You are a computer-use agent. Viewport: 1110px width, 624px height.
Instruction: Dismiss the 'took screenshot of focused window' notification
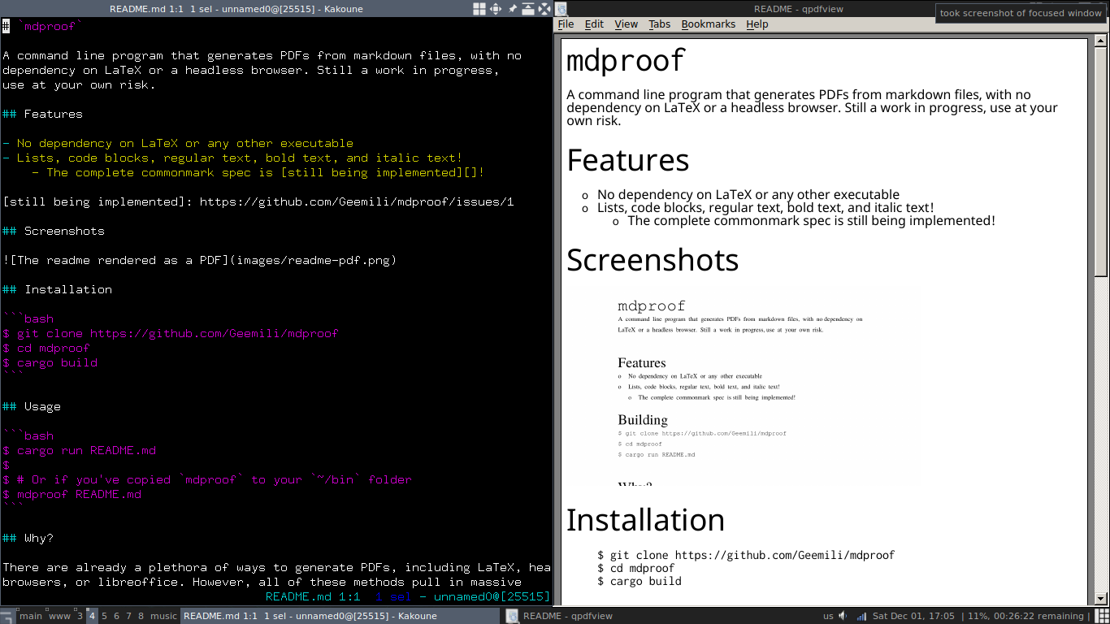1022,13
